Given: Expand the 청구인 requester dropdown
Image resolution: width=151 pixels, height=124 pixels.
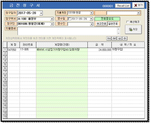Looking at the screenshot, I should pyautogui.click(x=52, y=24).
